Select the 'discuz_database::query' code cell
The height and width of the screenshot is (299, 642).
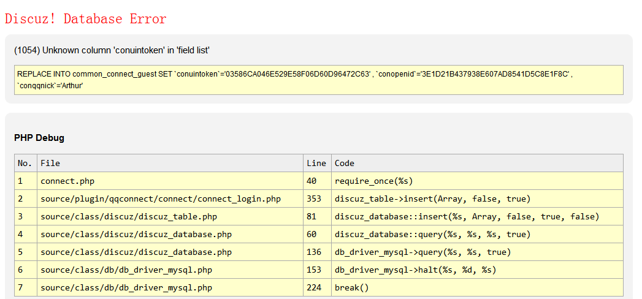[x=478, y=235]
